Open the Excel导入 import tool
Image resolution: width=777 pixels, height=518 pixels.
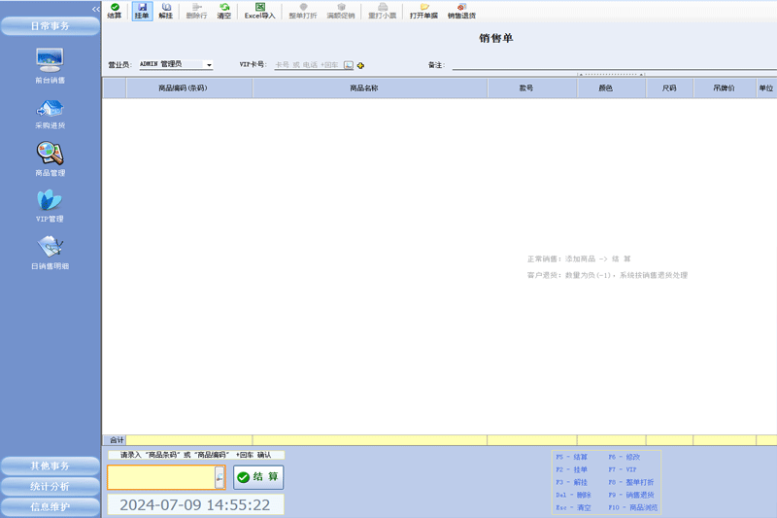pos(260,11)
